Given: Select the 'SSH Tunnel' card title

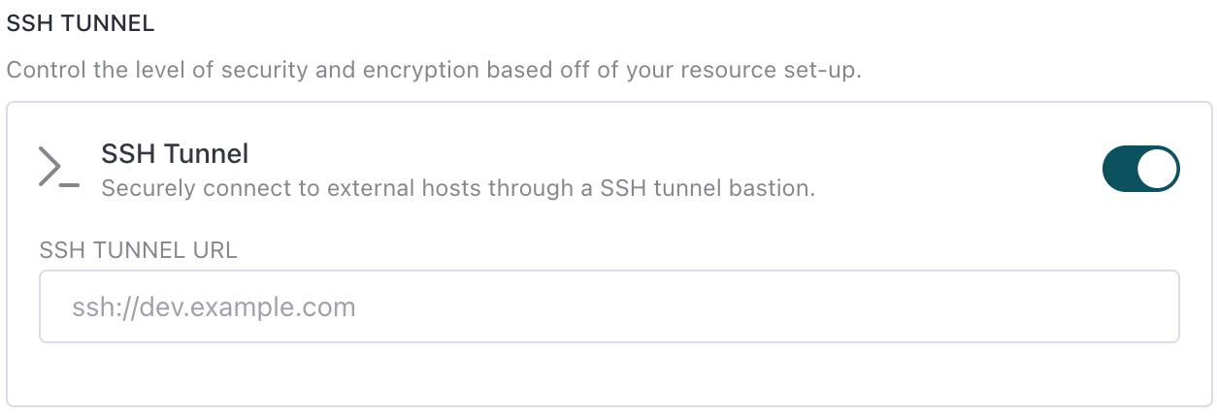Looking at the screenshot, I should [x=175, y=153].
